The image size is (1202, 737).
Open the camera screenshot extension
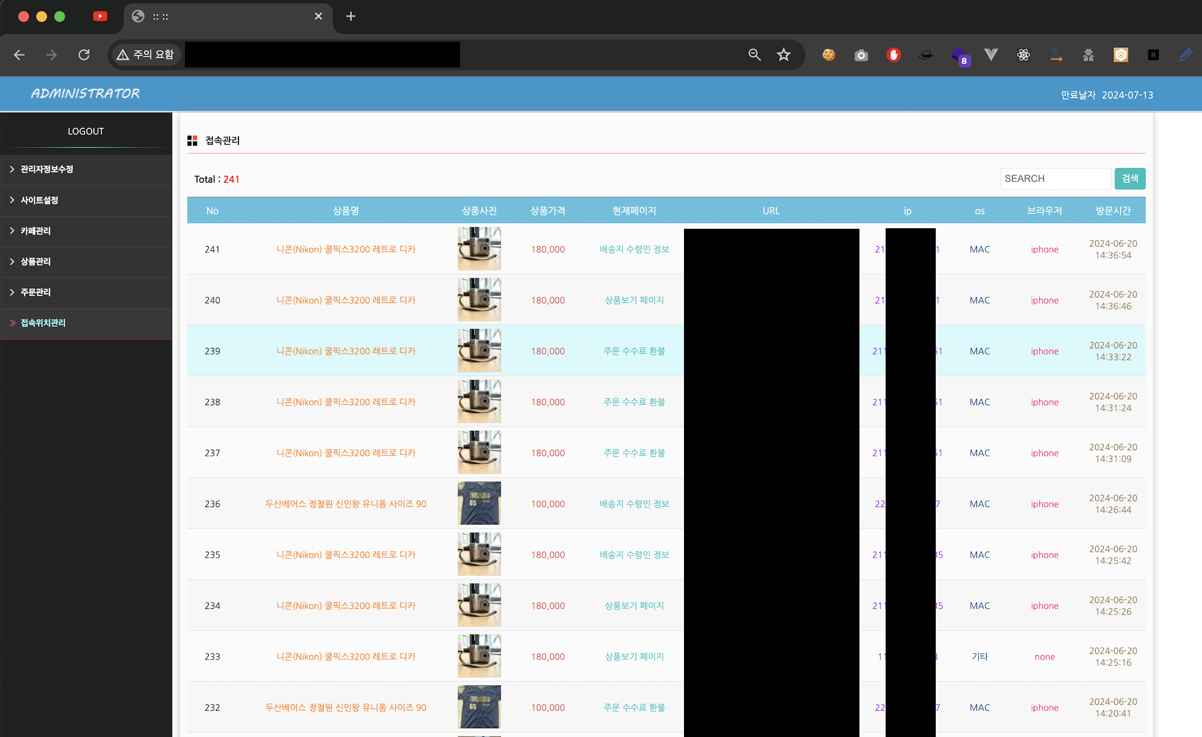tap(861, 55)
